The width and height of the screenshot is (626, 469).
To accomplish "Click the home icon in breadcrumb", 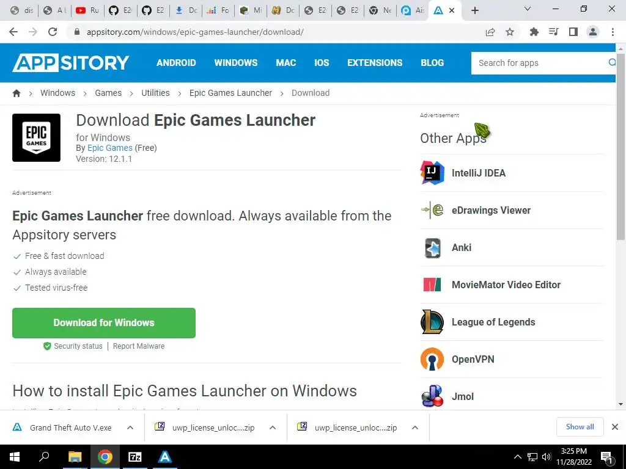I will (x=17, y=93).
